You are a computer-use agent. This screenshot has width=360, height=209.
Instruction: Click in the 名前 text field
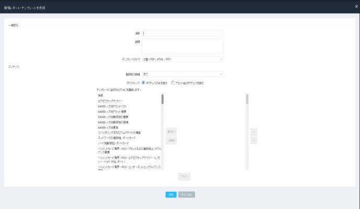[183, 33]
